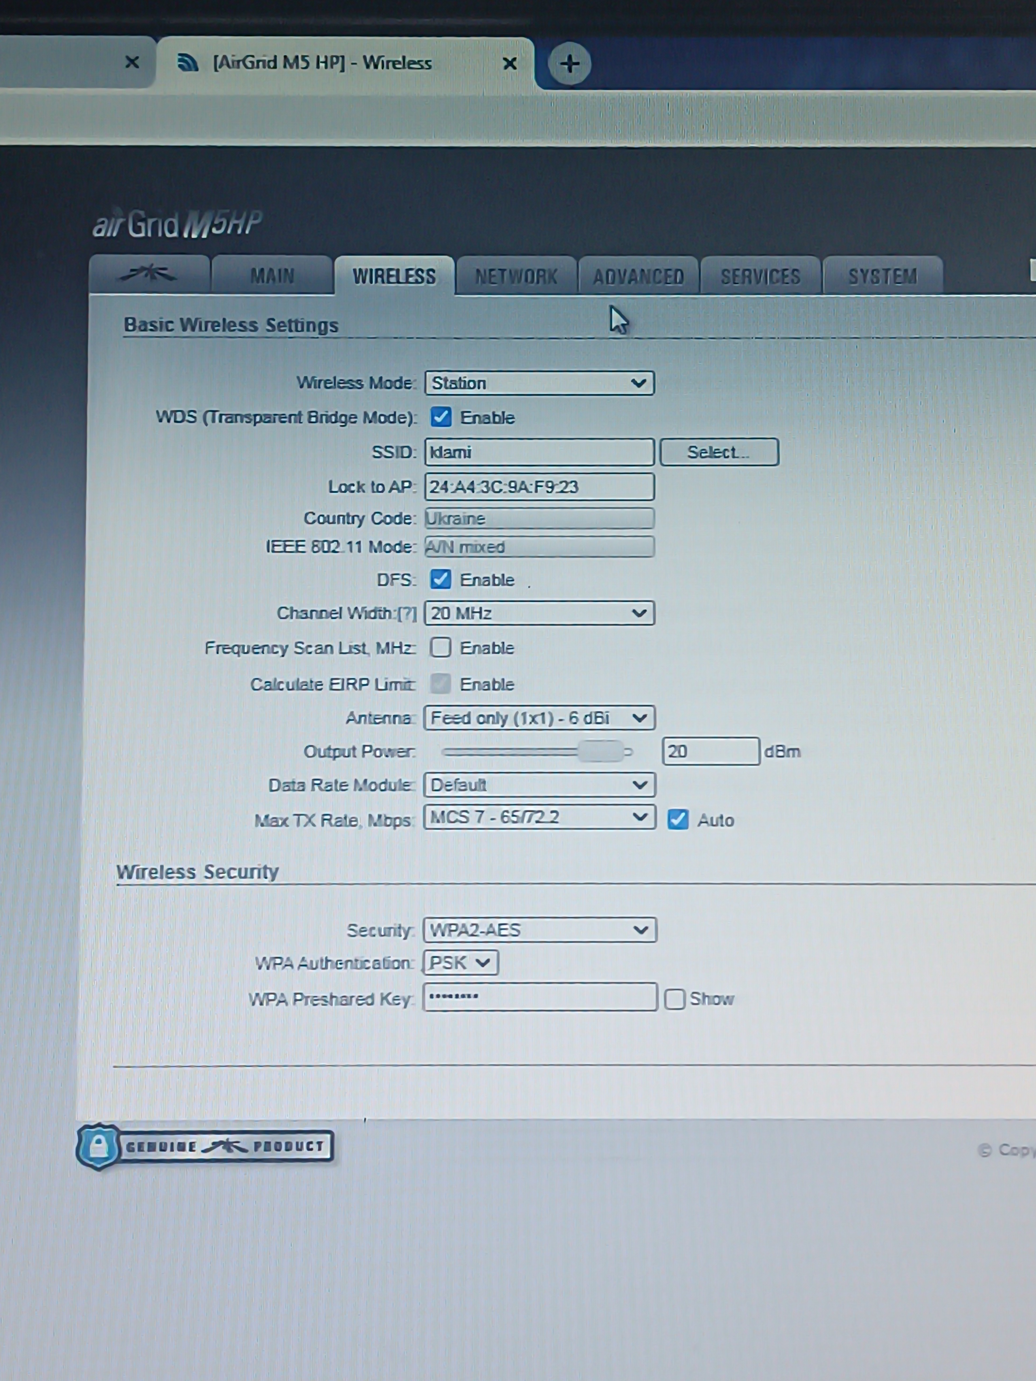Switch to the SERVICES tab
Image resolution: width=1036 pixels, height=1381 pixels.
pos(760,276)
